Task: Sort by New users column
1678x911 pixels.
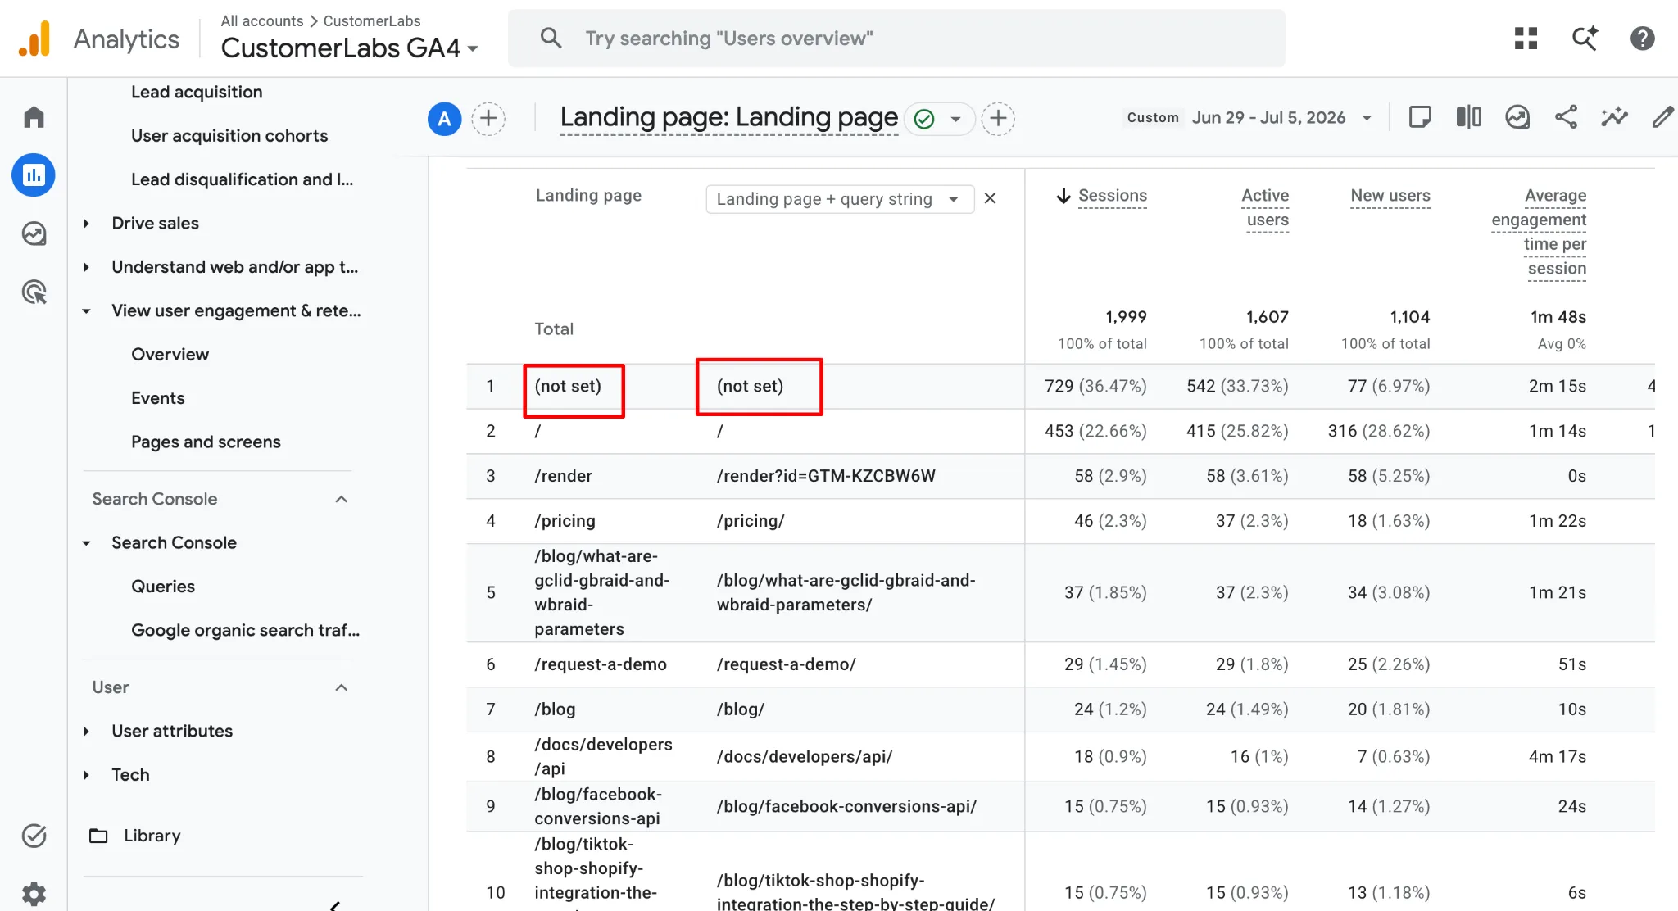Action: point(1390,196)
